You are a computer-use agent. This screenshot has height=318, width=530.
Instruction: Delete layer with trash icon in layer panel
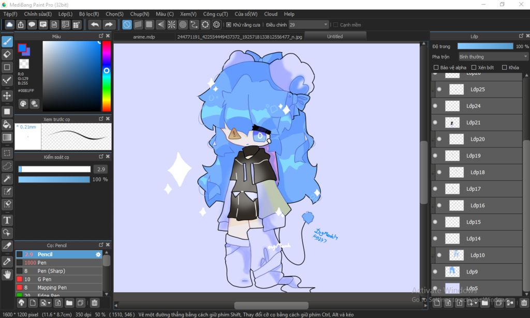(524, 303)
